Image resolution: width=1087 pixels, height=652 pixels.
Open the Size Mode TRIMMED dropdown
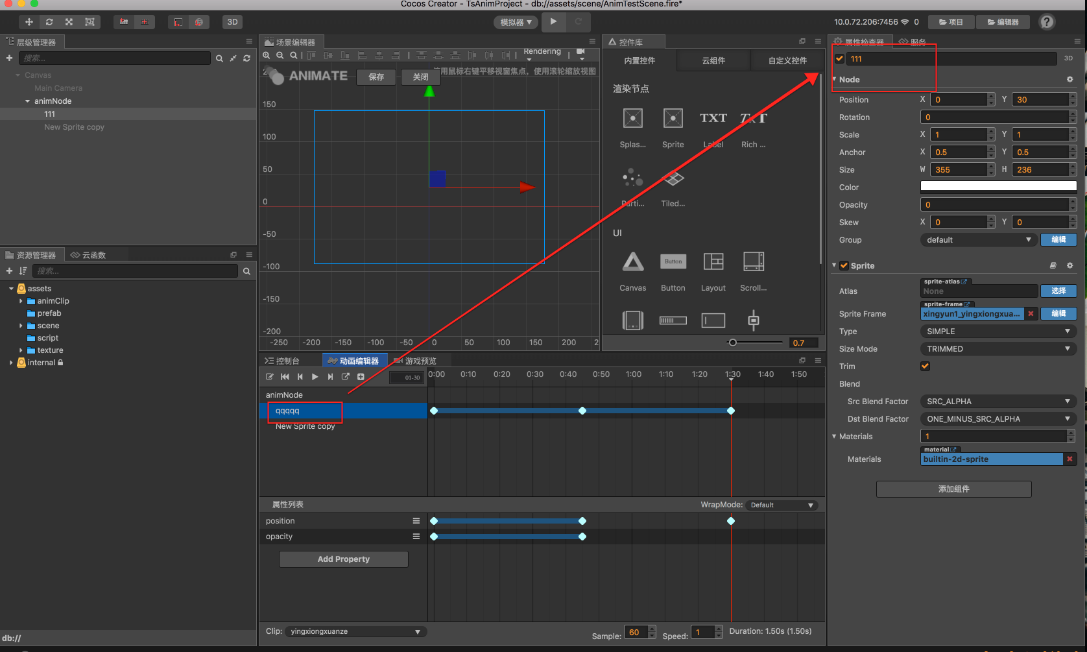point(998,349)
